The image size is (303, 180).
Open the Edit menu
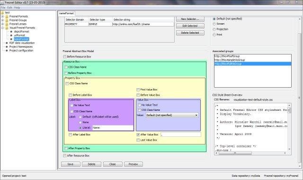click(x=9, y=8)
